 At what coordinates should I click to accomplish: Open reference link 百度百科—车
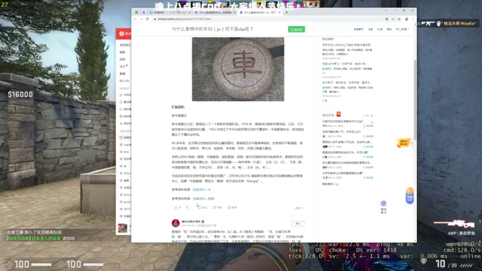pos(202,190)
